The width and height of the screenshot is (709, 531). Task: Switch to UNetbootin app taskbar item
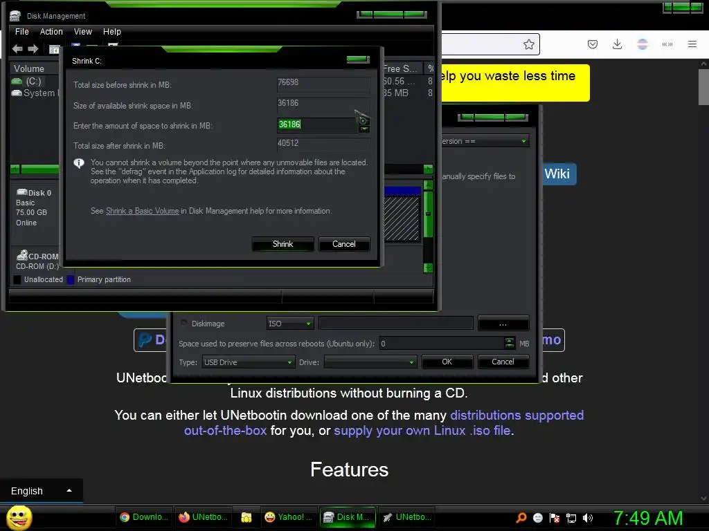click(x=406, y=517)
